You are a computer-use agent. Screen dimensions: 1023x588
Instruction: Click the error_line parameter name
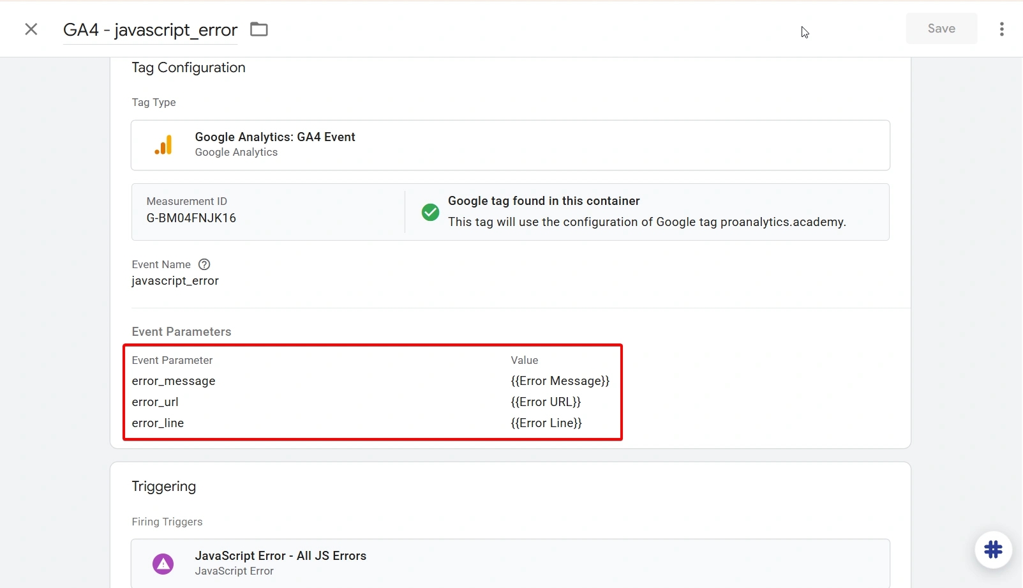[x=158, y=423]
